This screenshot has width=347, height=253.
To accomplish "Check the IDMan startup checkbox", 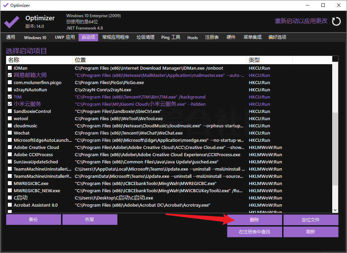I will point(10,68).
